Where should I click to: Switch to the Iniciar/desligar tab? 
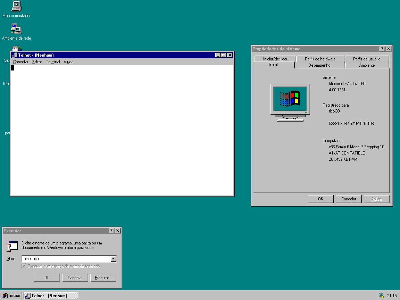tap(275, 59)
